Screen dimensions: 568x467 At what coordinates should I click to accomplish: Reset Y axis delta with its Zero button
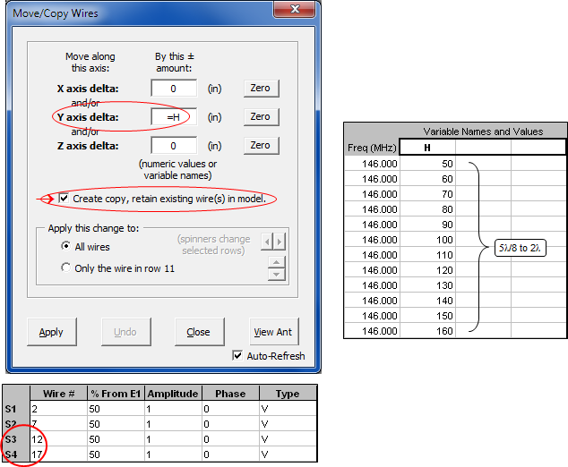260,117
